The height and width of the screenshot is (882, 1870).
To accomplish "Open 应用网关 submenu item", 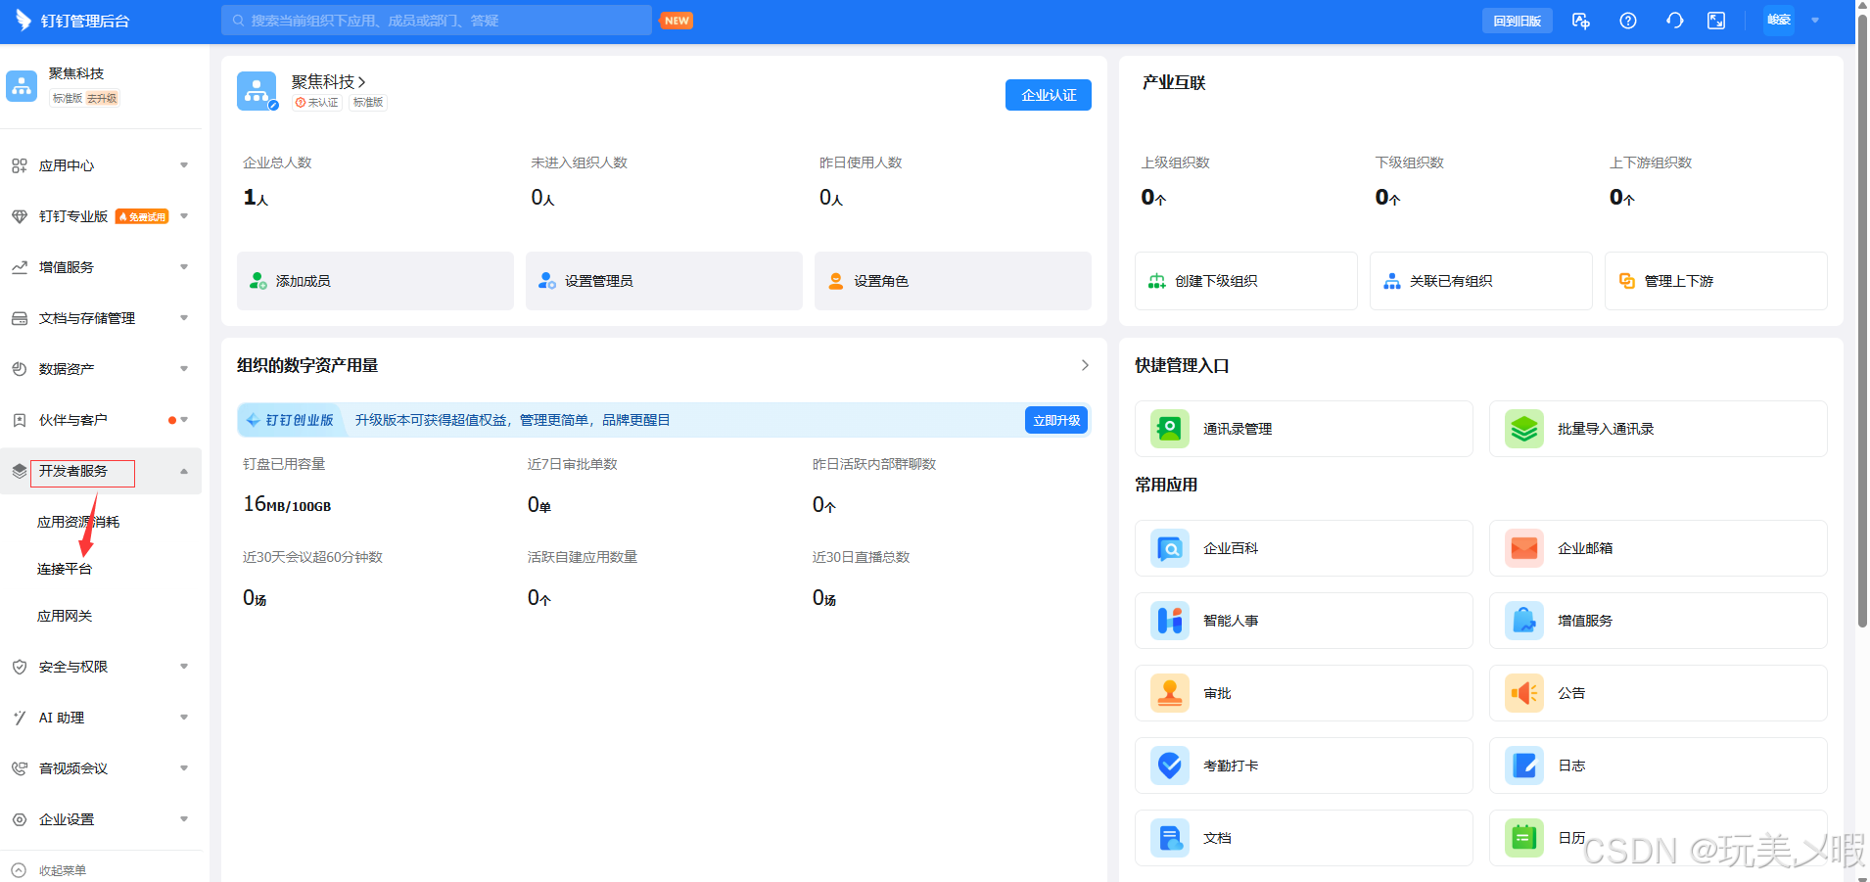I will [65, 616].
